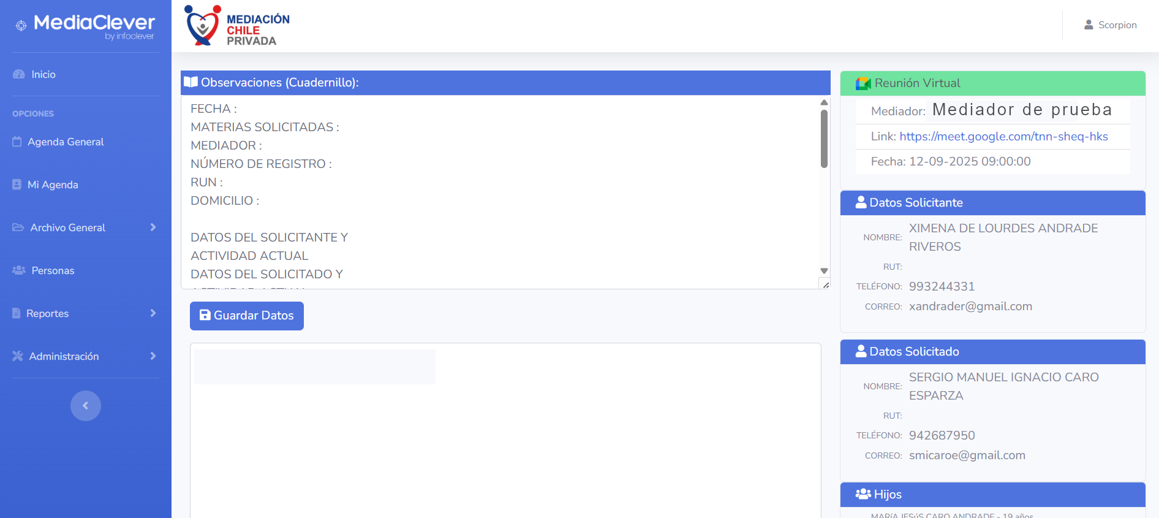This screenshot has height=518, width=1159.
Task: Click the Inicio dashboard icon
Action: pos(18,74)
